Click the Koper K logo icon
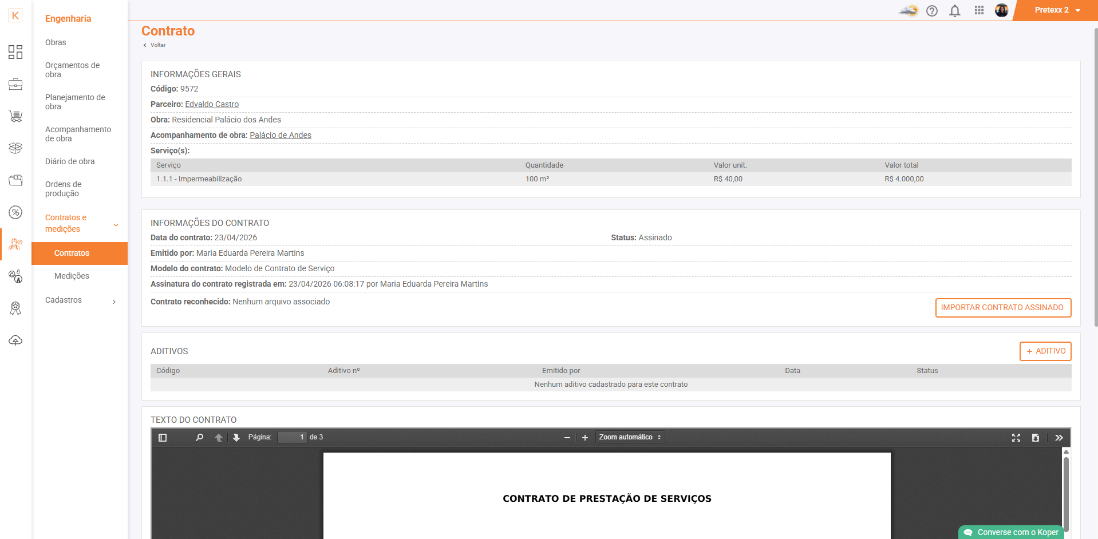 coord(15,15)
